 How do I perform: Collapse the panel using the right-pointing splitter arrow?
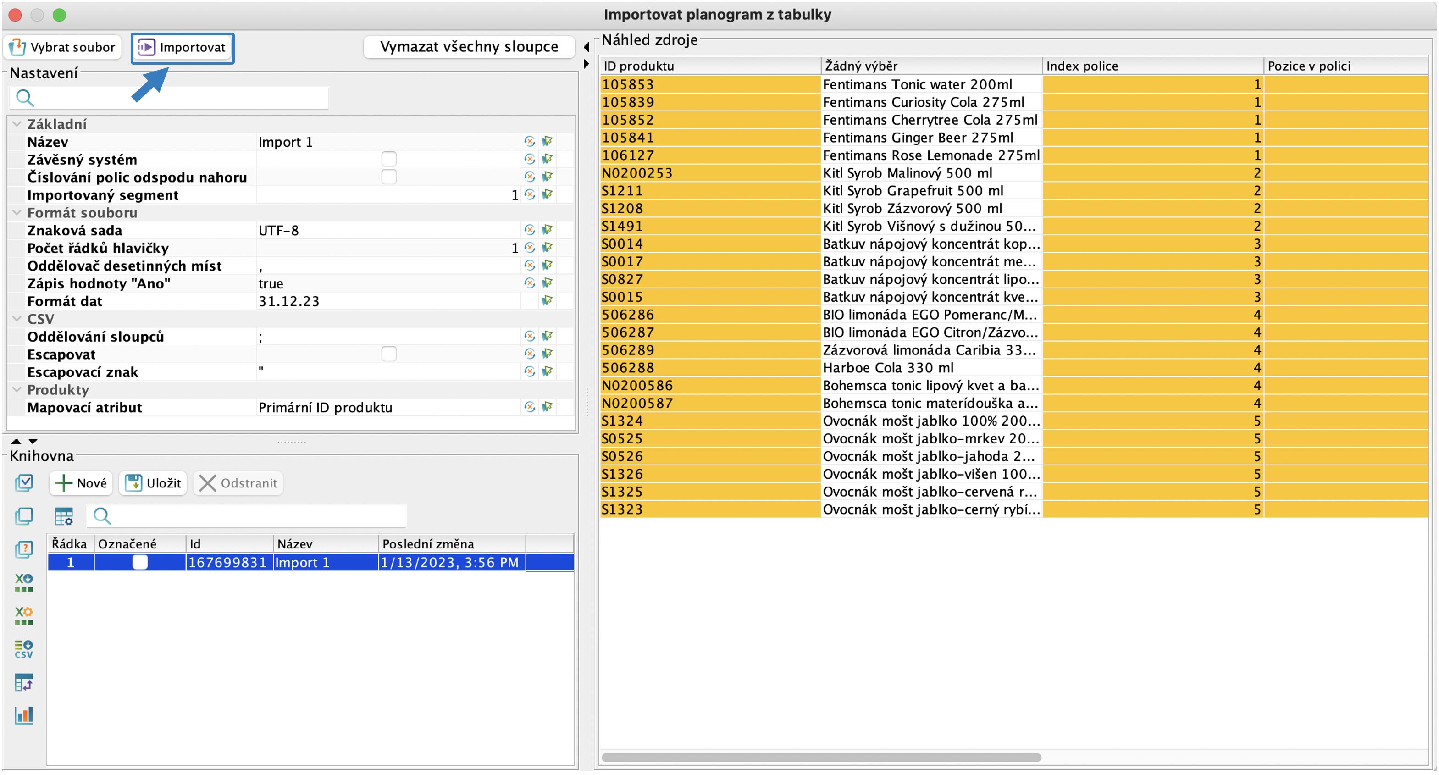tap(586, 64)
